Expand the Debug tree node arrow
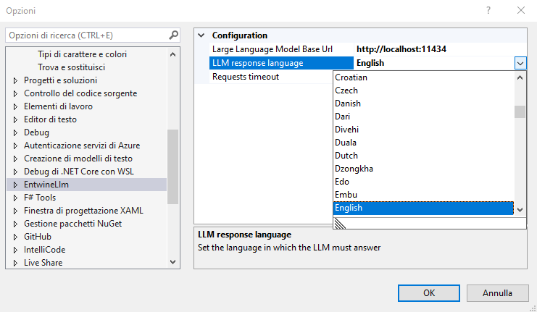Screen dimensions: 537x312 [15, 132]
